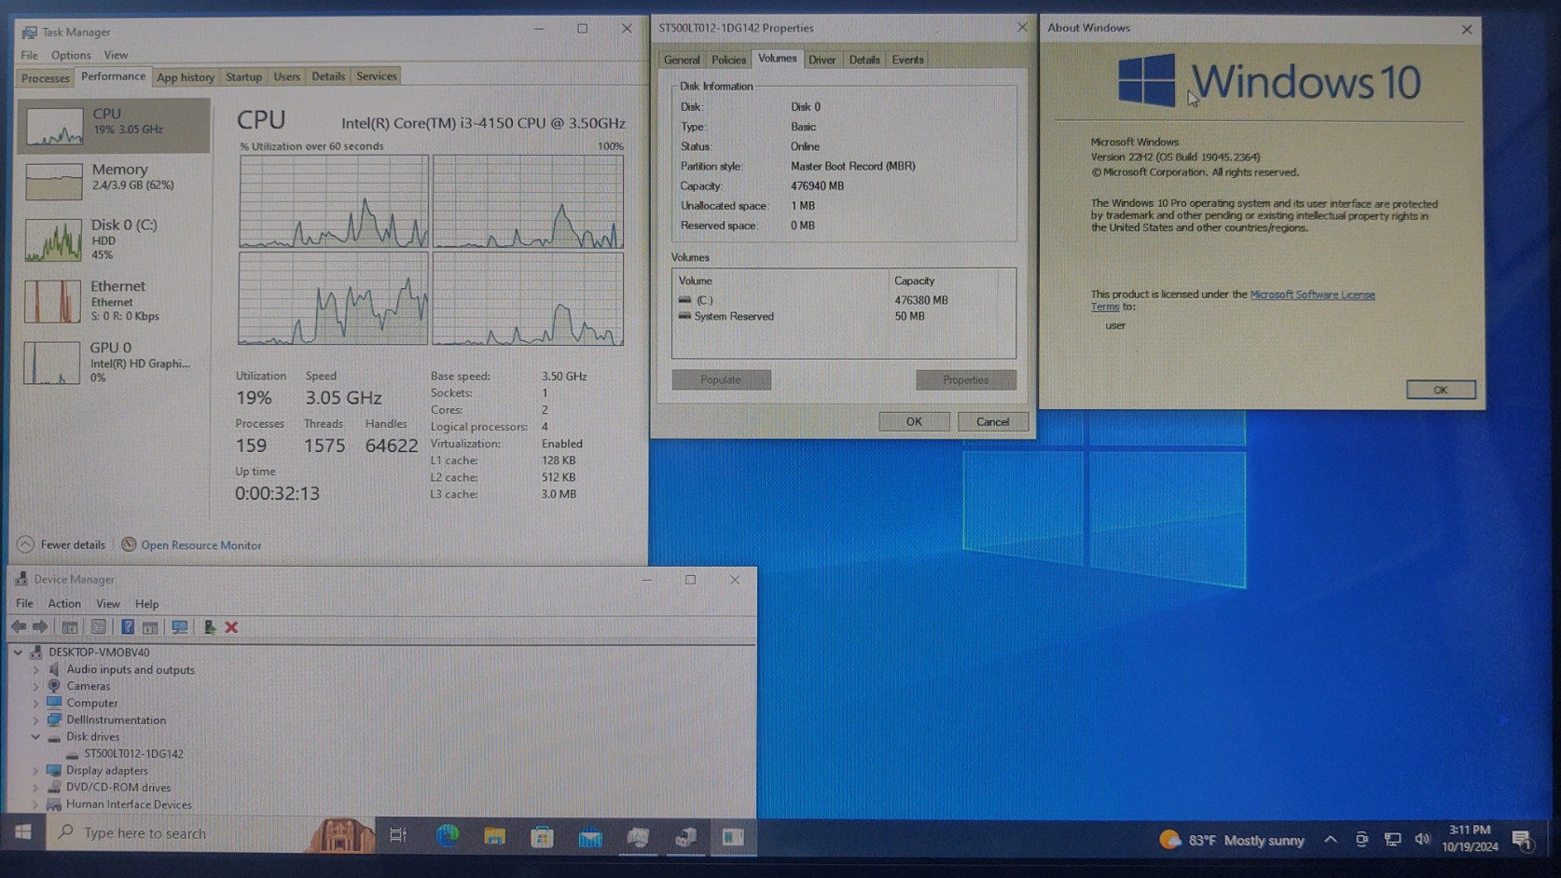The width and height of the screenshot is (1561, 878).
Task: Click the red Uninstall device X icon
Action: [x=231, y=627]
